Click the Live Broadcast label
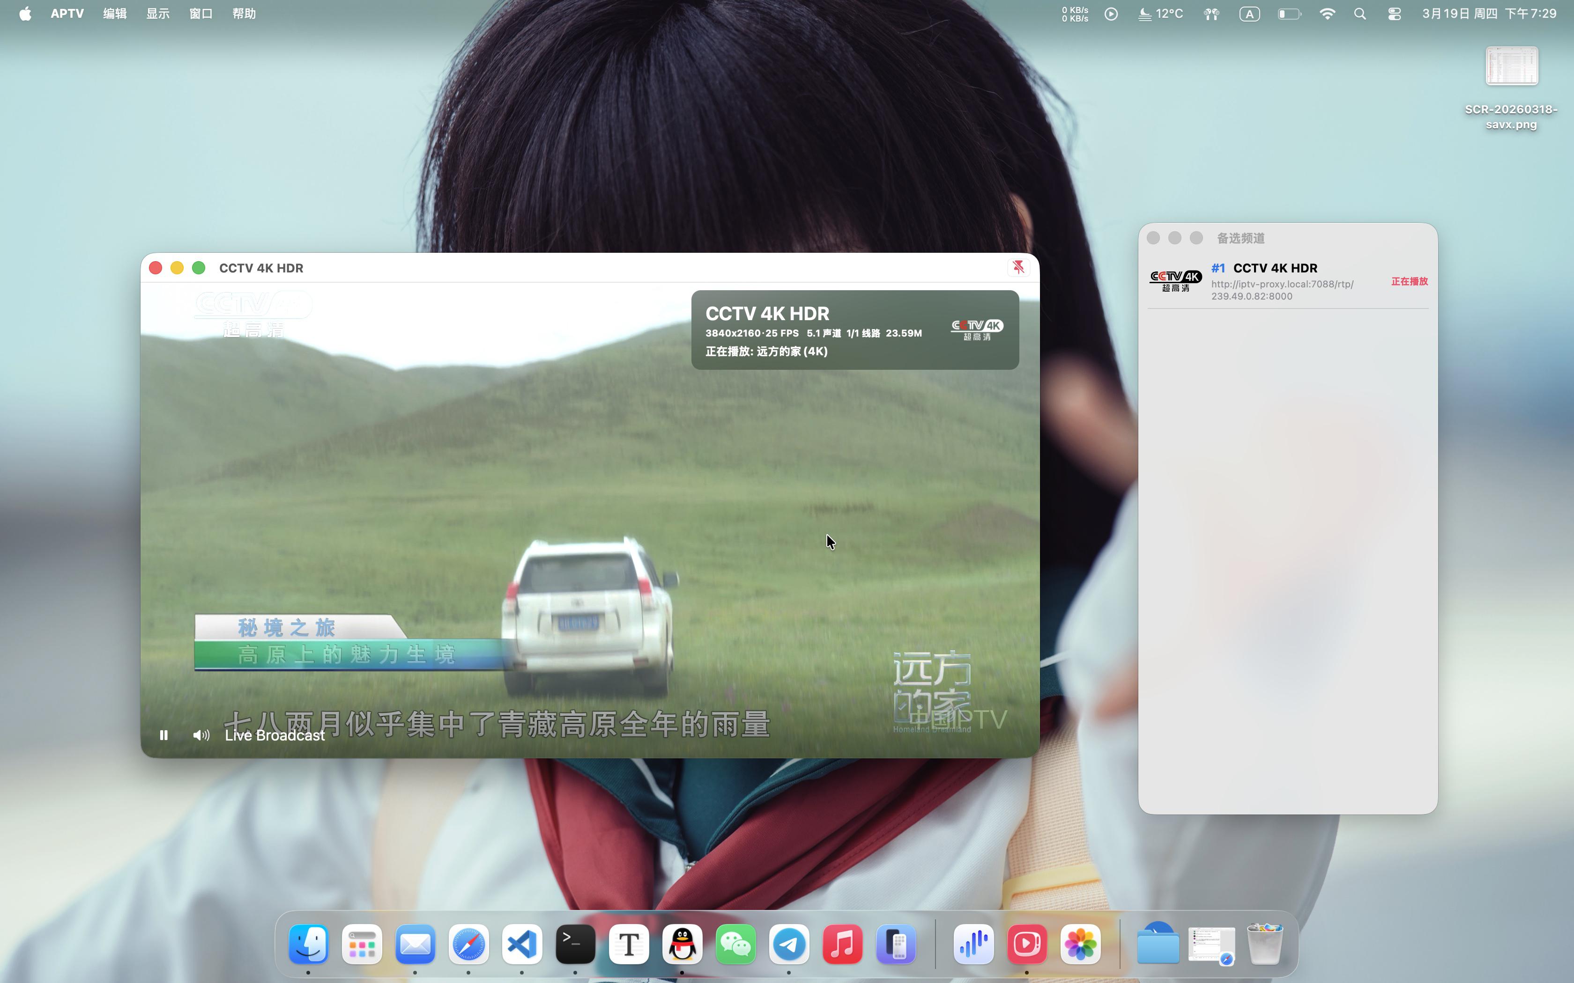Image resolution: width=1574 pixels, height=983 pixels. (275, 735)
